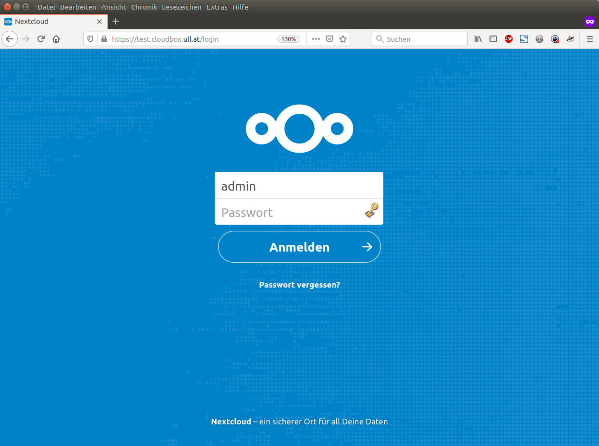Open the Extras menu
The image size is (599, 446).
tap(217, 7)
